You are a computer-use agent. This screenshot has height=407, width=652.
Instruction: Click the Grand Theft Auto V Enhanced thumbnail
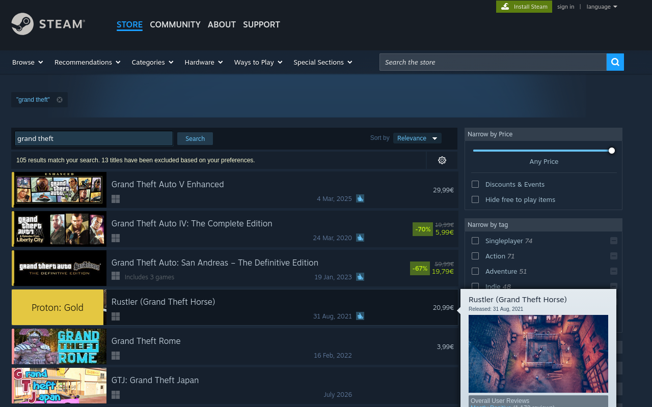tap(60, 189)
